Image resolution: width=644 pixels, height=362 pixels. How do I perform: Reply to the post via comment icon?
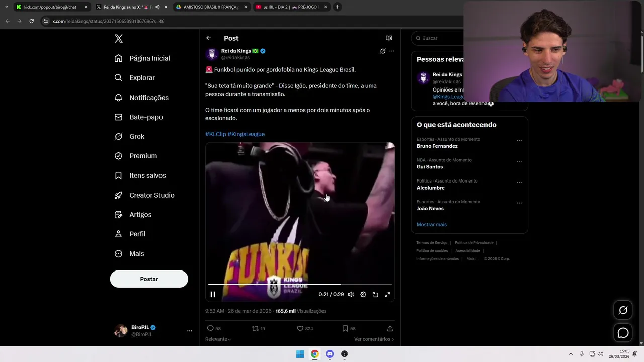[210, 328]
